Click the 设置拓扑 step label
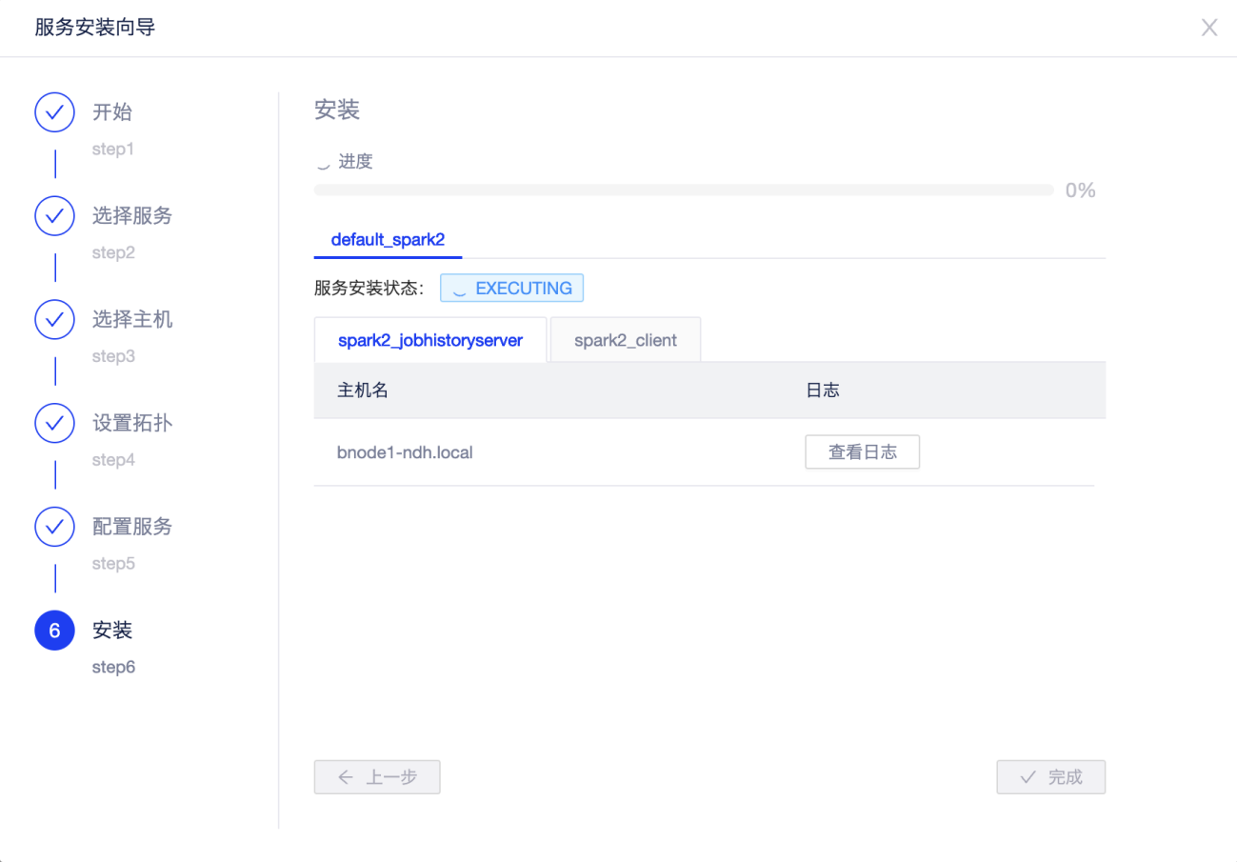Viewport: 1237px width, 862px height. click(132, 423)
